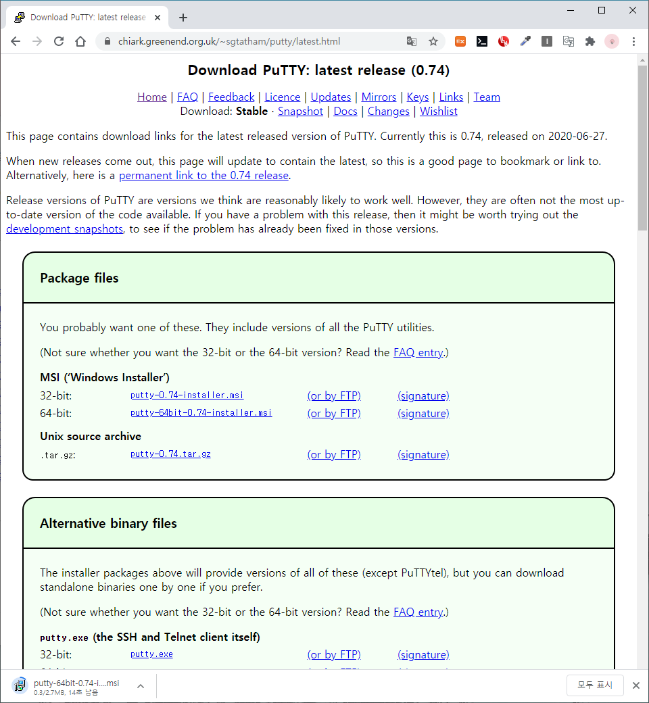Expand the download item options chevron
The width and height of the screenshot is (649, 703).
[141, 686]
